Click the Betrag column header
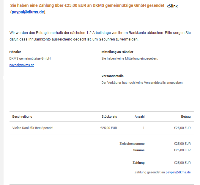The height and width of the screenshot is (185, 200). click(x=186, y=116)
